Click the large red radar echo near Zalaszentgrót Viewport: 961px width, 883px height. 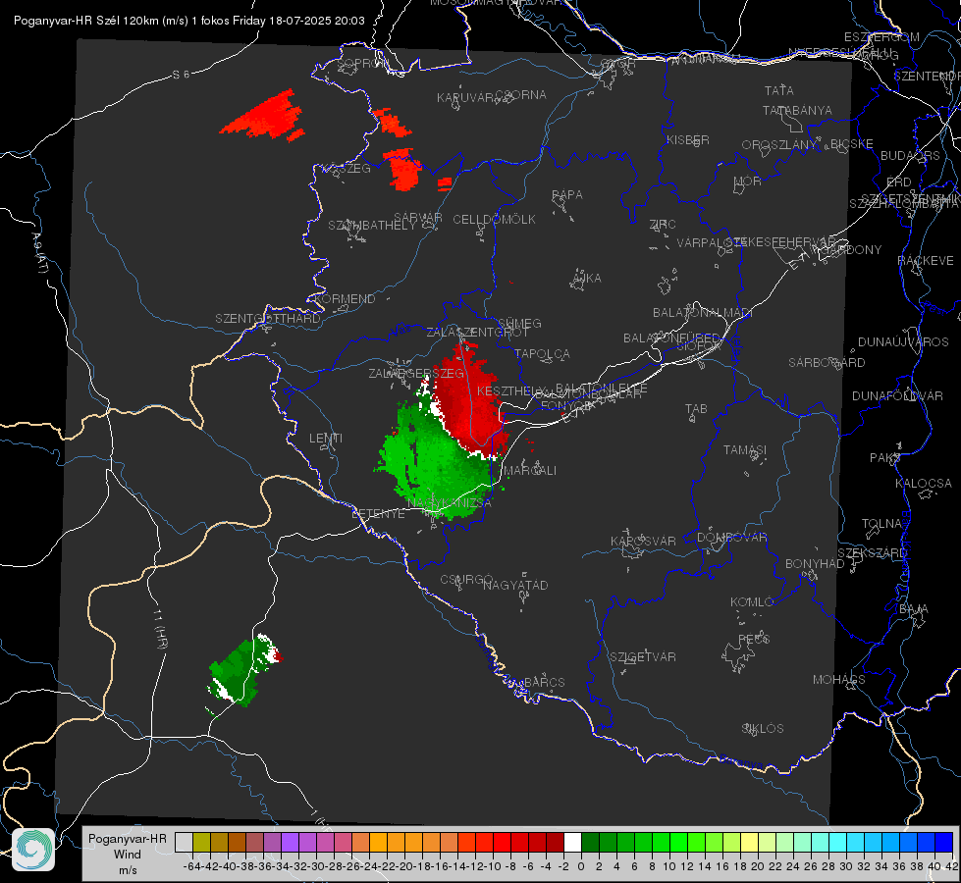tap(470, 401)
